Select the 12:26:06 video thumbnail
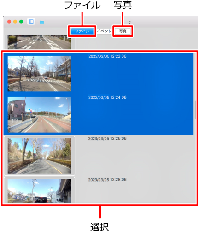The image size is (199, 235). coord(39,156)
